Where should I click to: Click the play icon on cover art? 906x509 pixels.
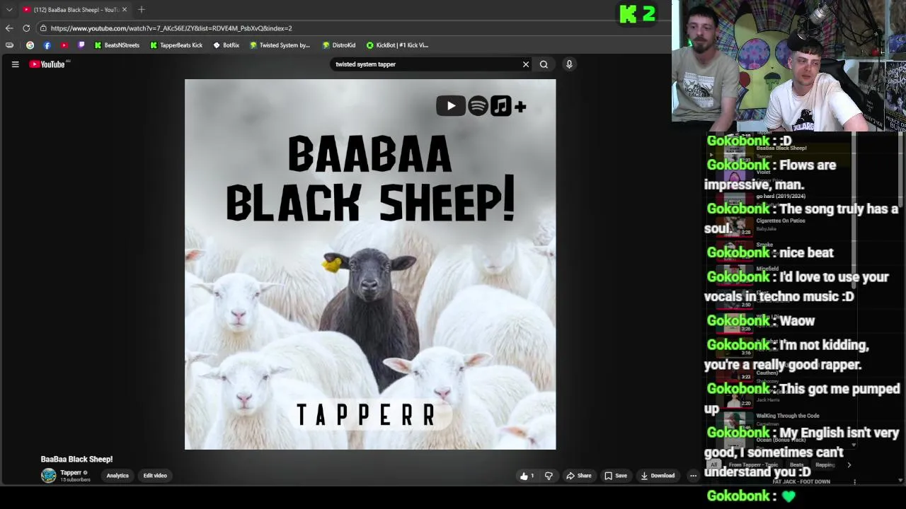click(451, 106)
